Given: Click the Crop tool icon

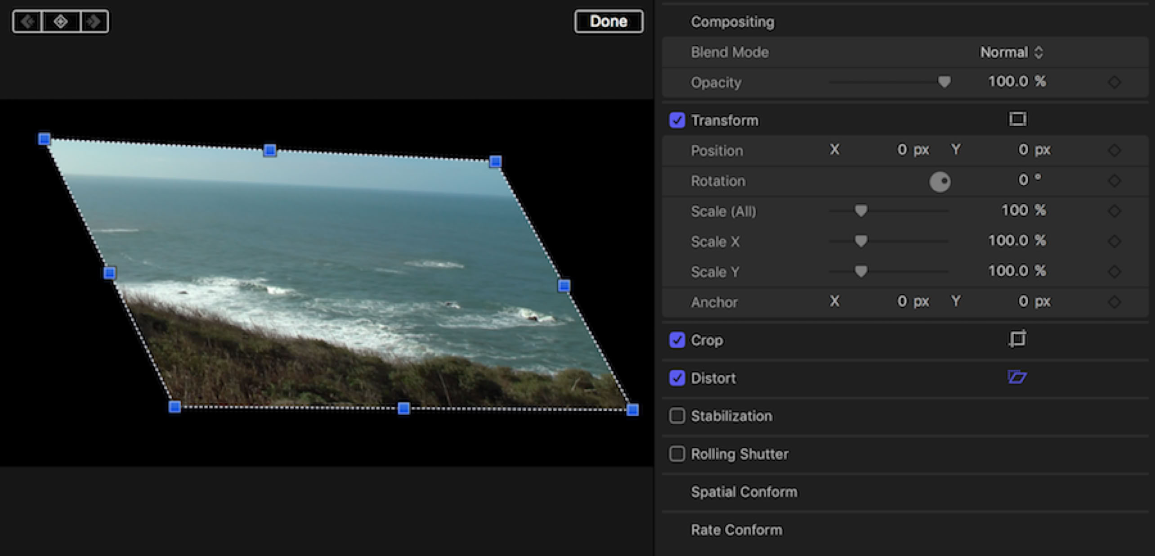Looking at the screenshot, I should [x=1017, y=339].
